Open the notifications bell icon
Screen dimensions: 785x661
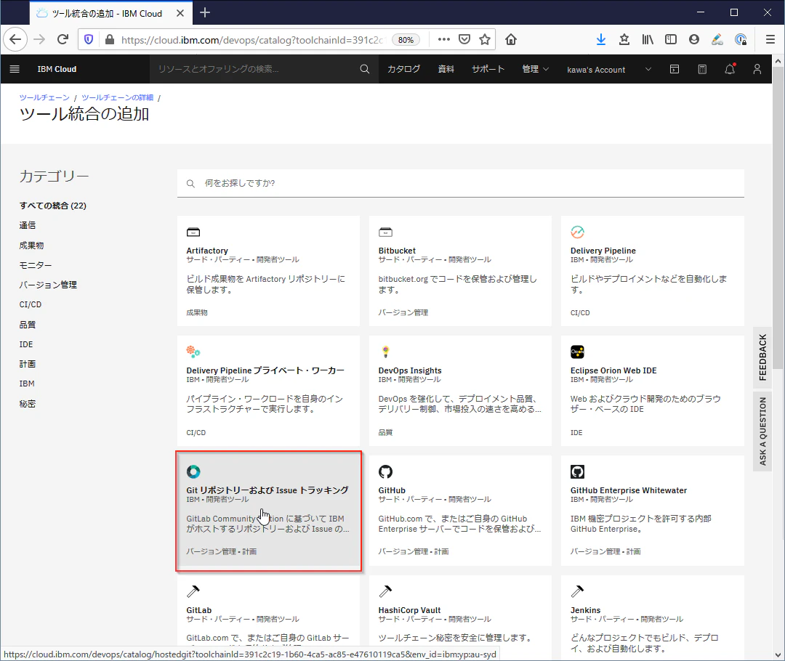[730, 69]
